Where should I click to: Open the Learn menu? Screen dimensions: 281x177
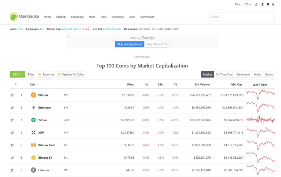click(132, 16)
